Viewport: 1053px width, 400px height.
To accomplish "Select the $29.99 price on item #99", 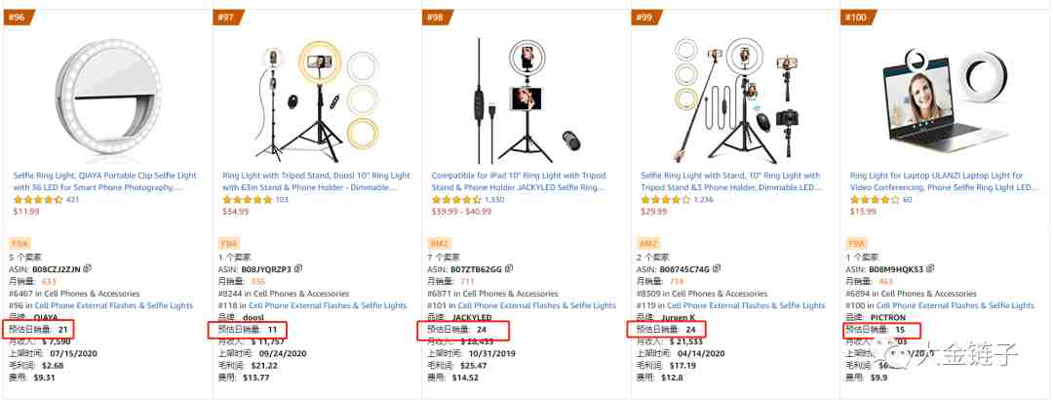I will (654, 212).
